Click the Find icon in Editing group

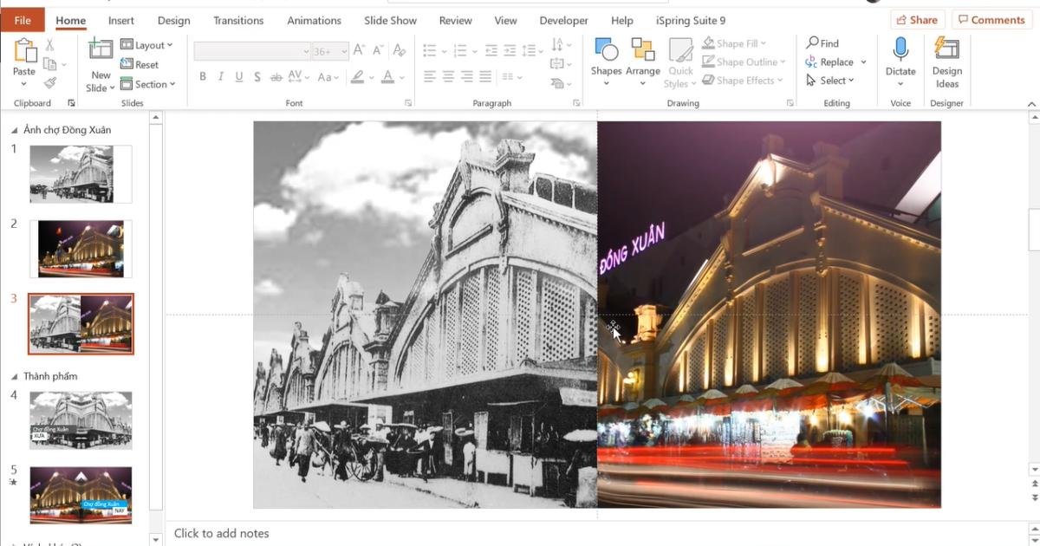coord(813,42)
